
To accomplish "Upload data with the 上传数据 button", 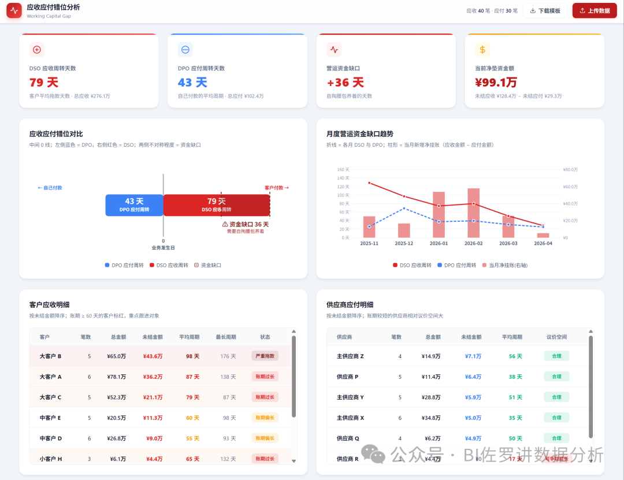I will point(595,11).
